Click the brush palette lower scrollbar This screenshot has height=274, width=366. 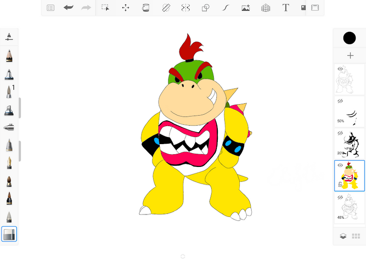click(20, 151)
